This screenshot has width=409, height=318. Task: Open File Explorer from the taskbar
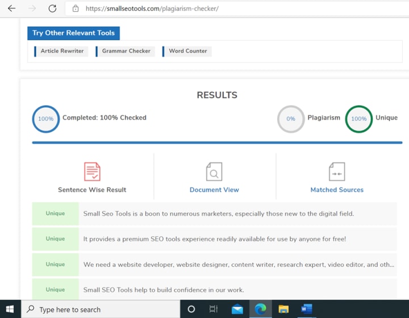(x=283, y=309)
